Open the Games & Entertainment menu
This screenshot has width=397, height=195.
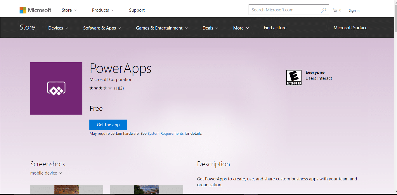pos(162,28)
